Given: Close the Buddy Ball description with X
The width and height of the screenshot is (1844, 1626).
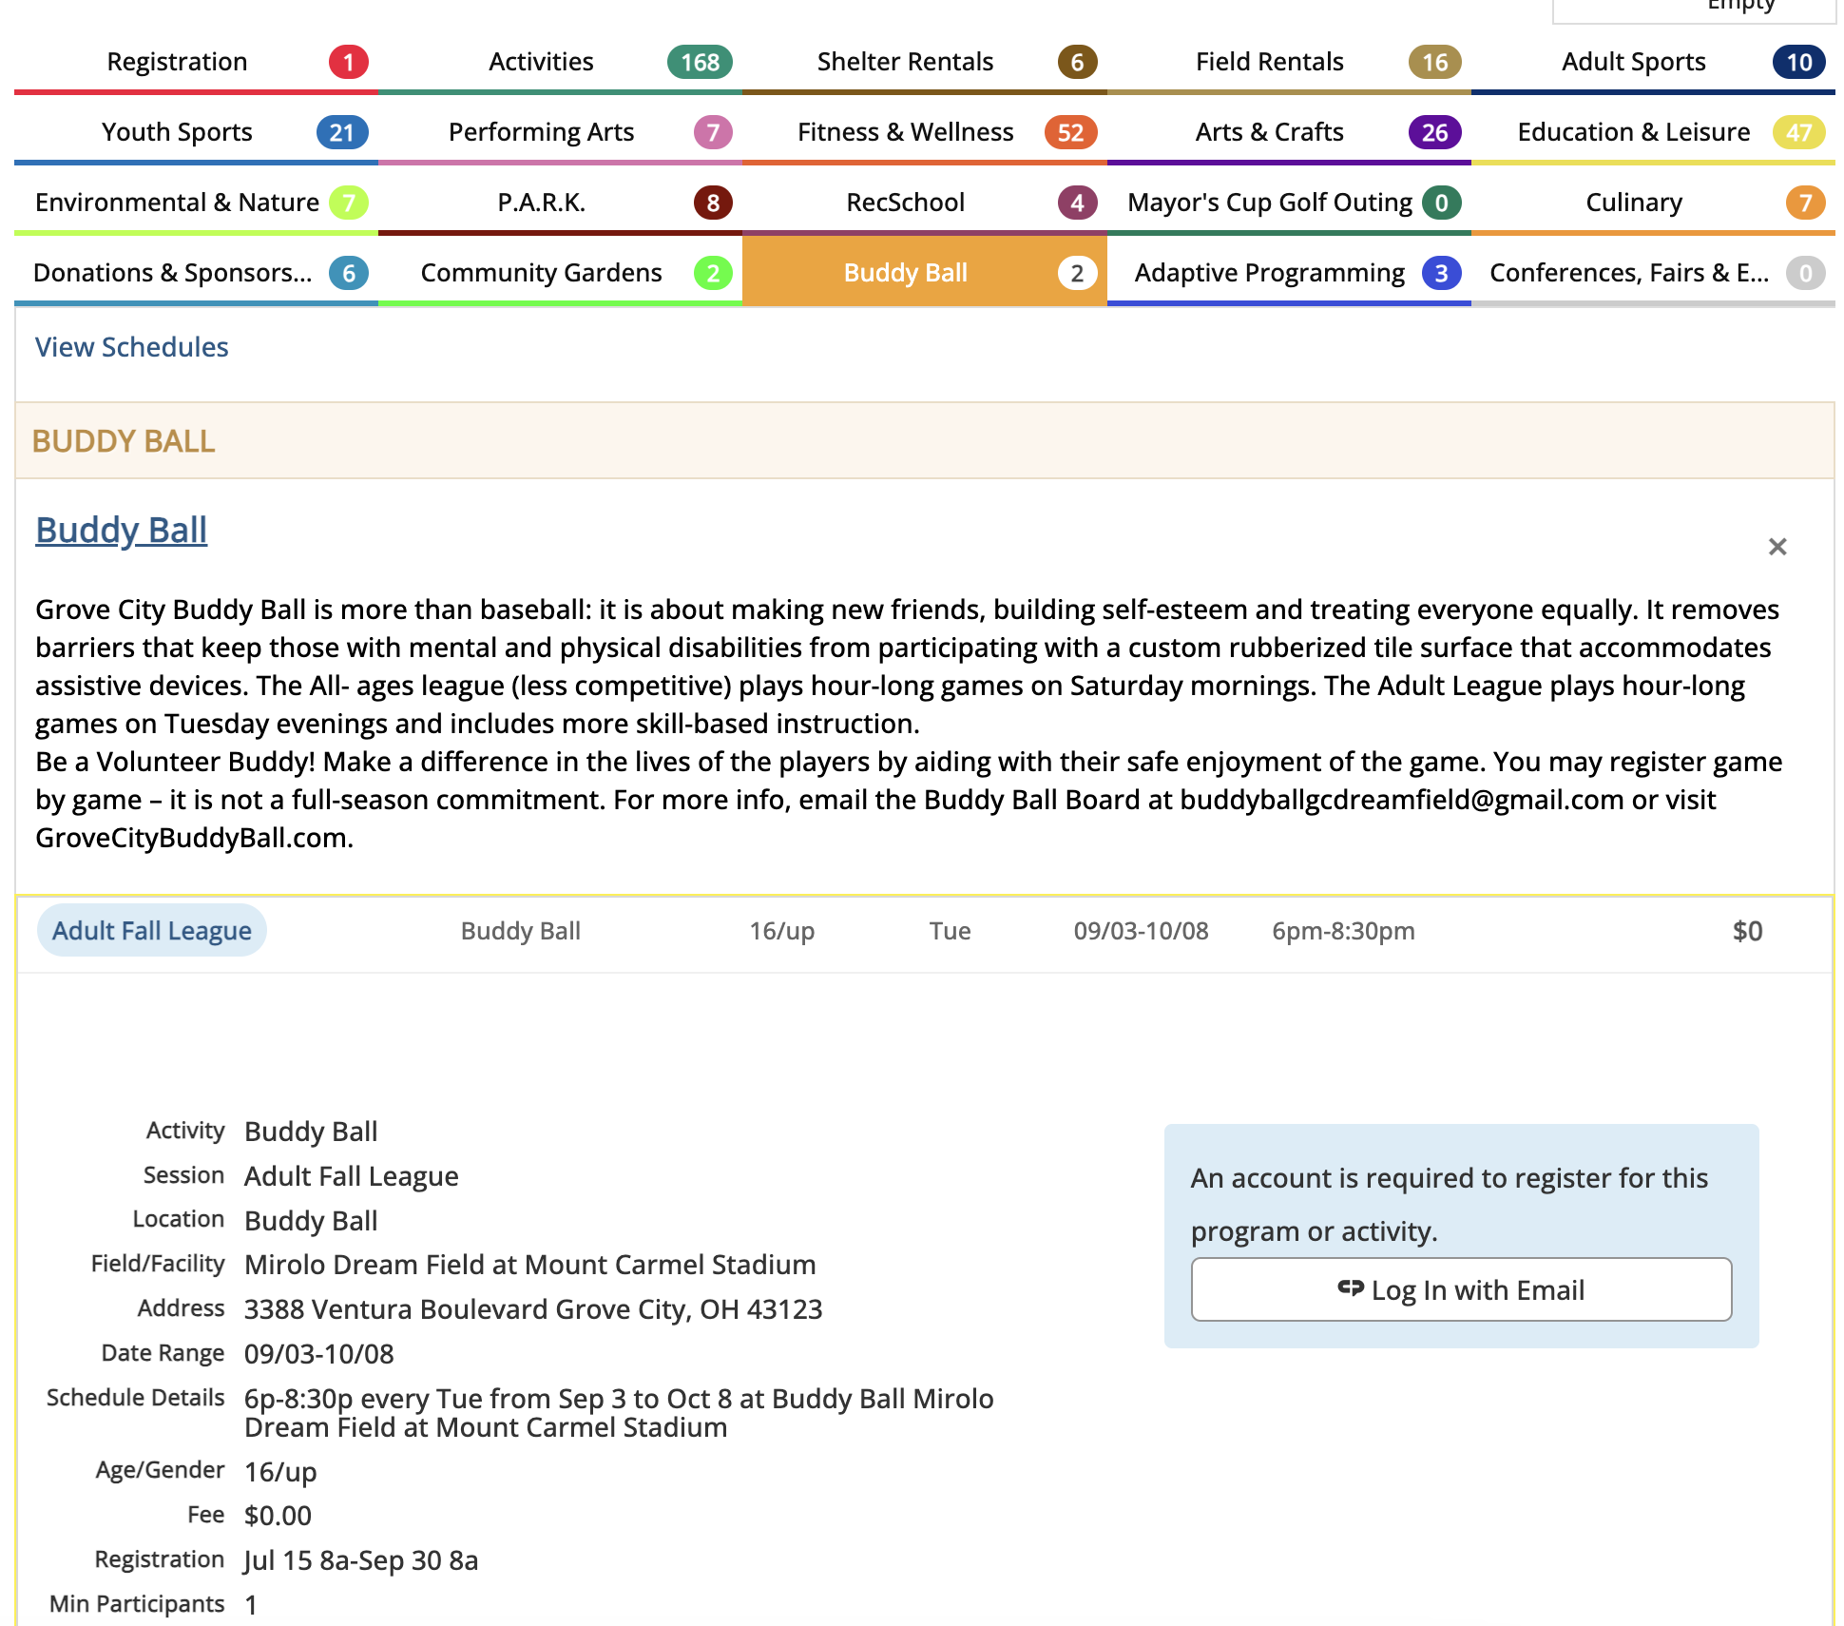Looking at the screenshot, I should (1777, 547).
